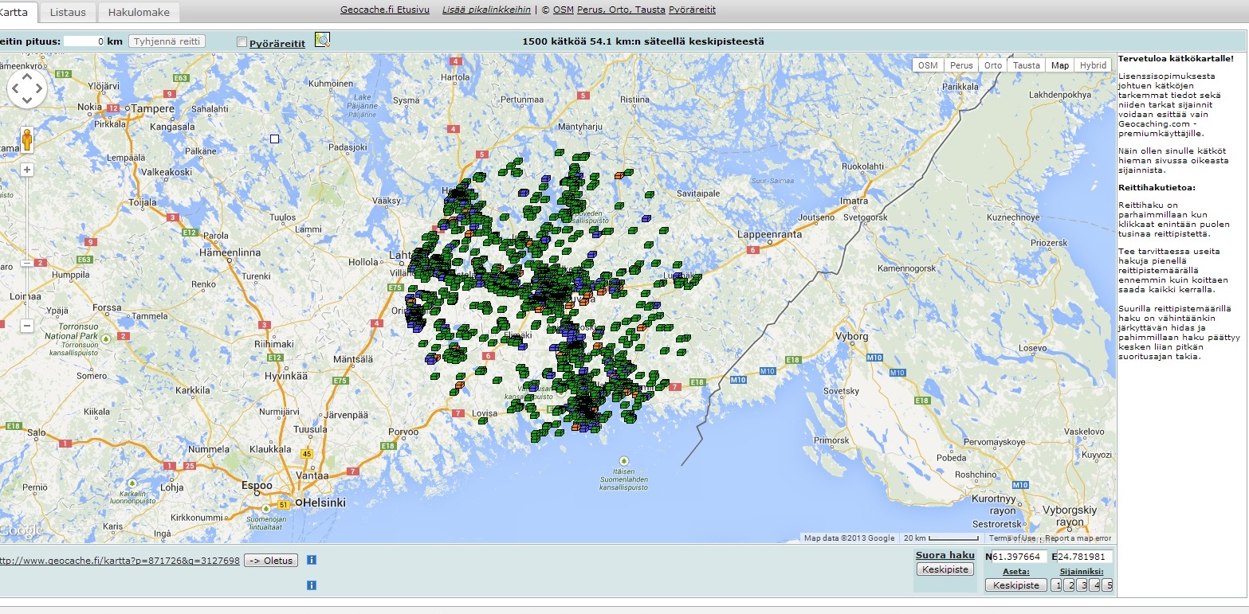The height and width of the screenshot is (614, 1249).
Task: Zoom in with the plus button
Action: 27,170
